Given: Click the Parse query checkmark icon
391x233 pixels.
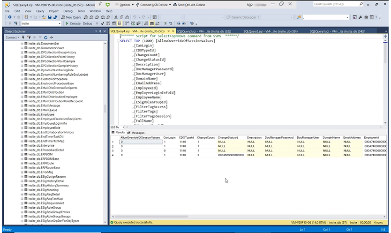Looking at the screenshot, I should tap(102, 23).
